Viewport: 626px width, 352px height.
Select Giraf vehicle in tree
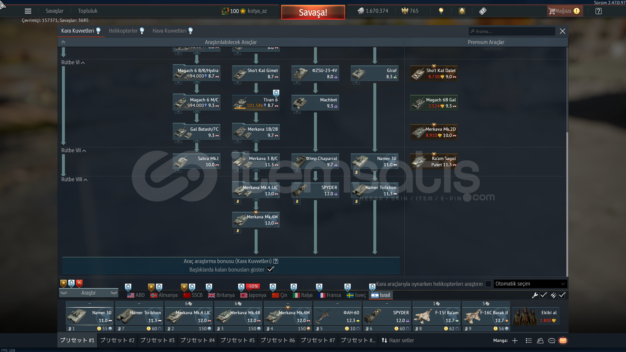[375, 73]
